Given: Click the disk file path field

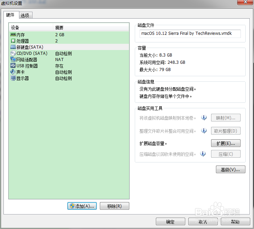Looking at the screenshot, I should point(190,33).
